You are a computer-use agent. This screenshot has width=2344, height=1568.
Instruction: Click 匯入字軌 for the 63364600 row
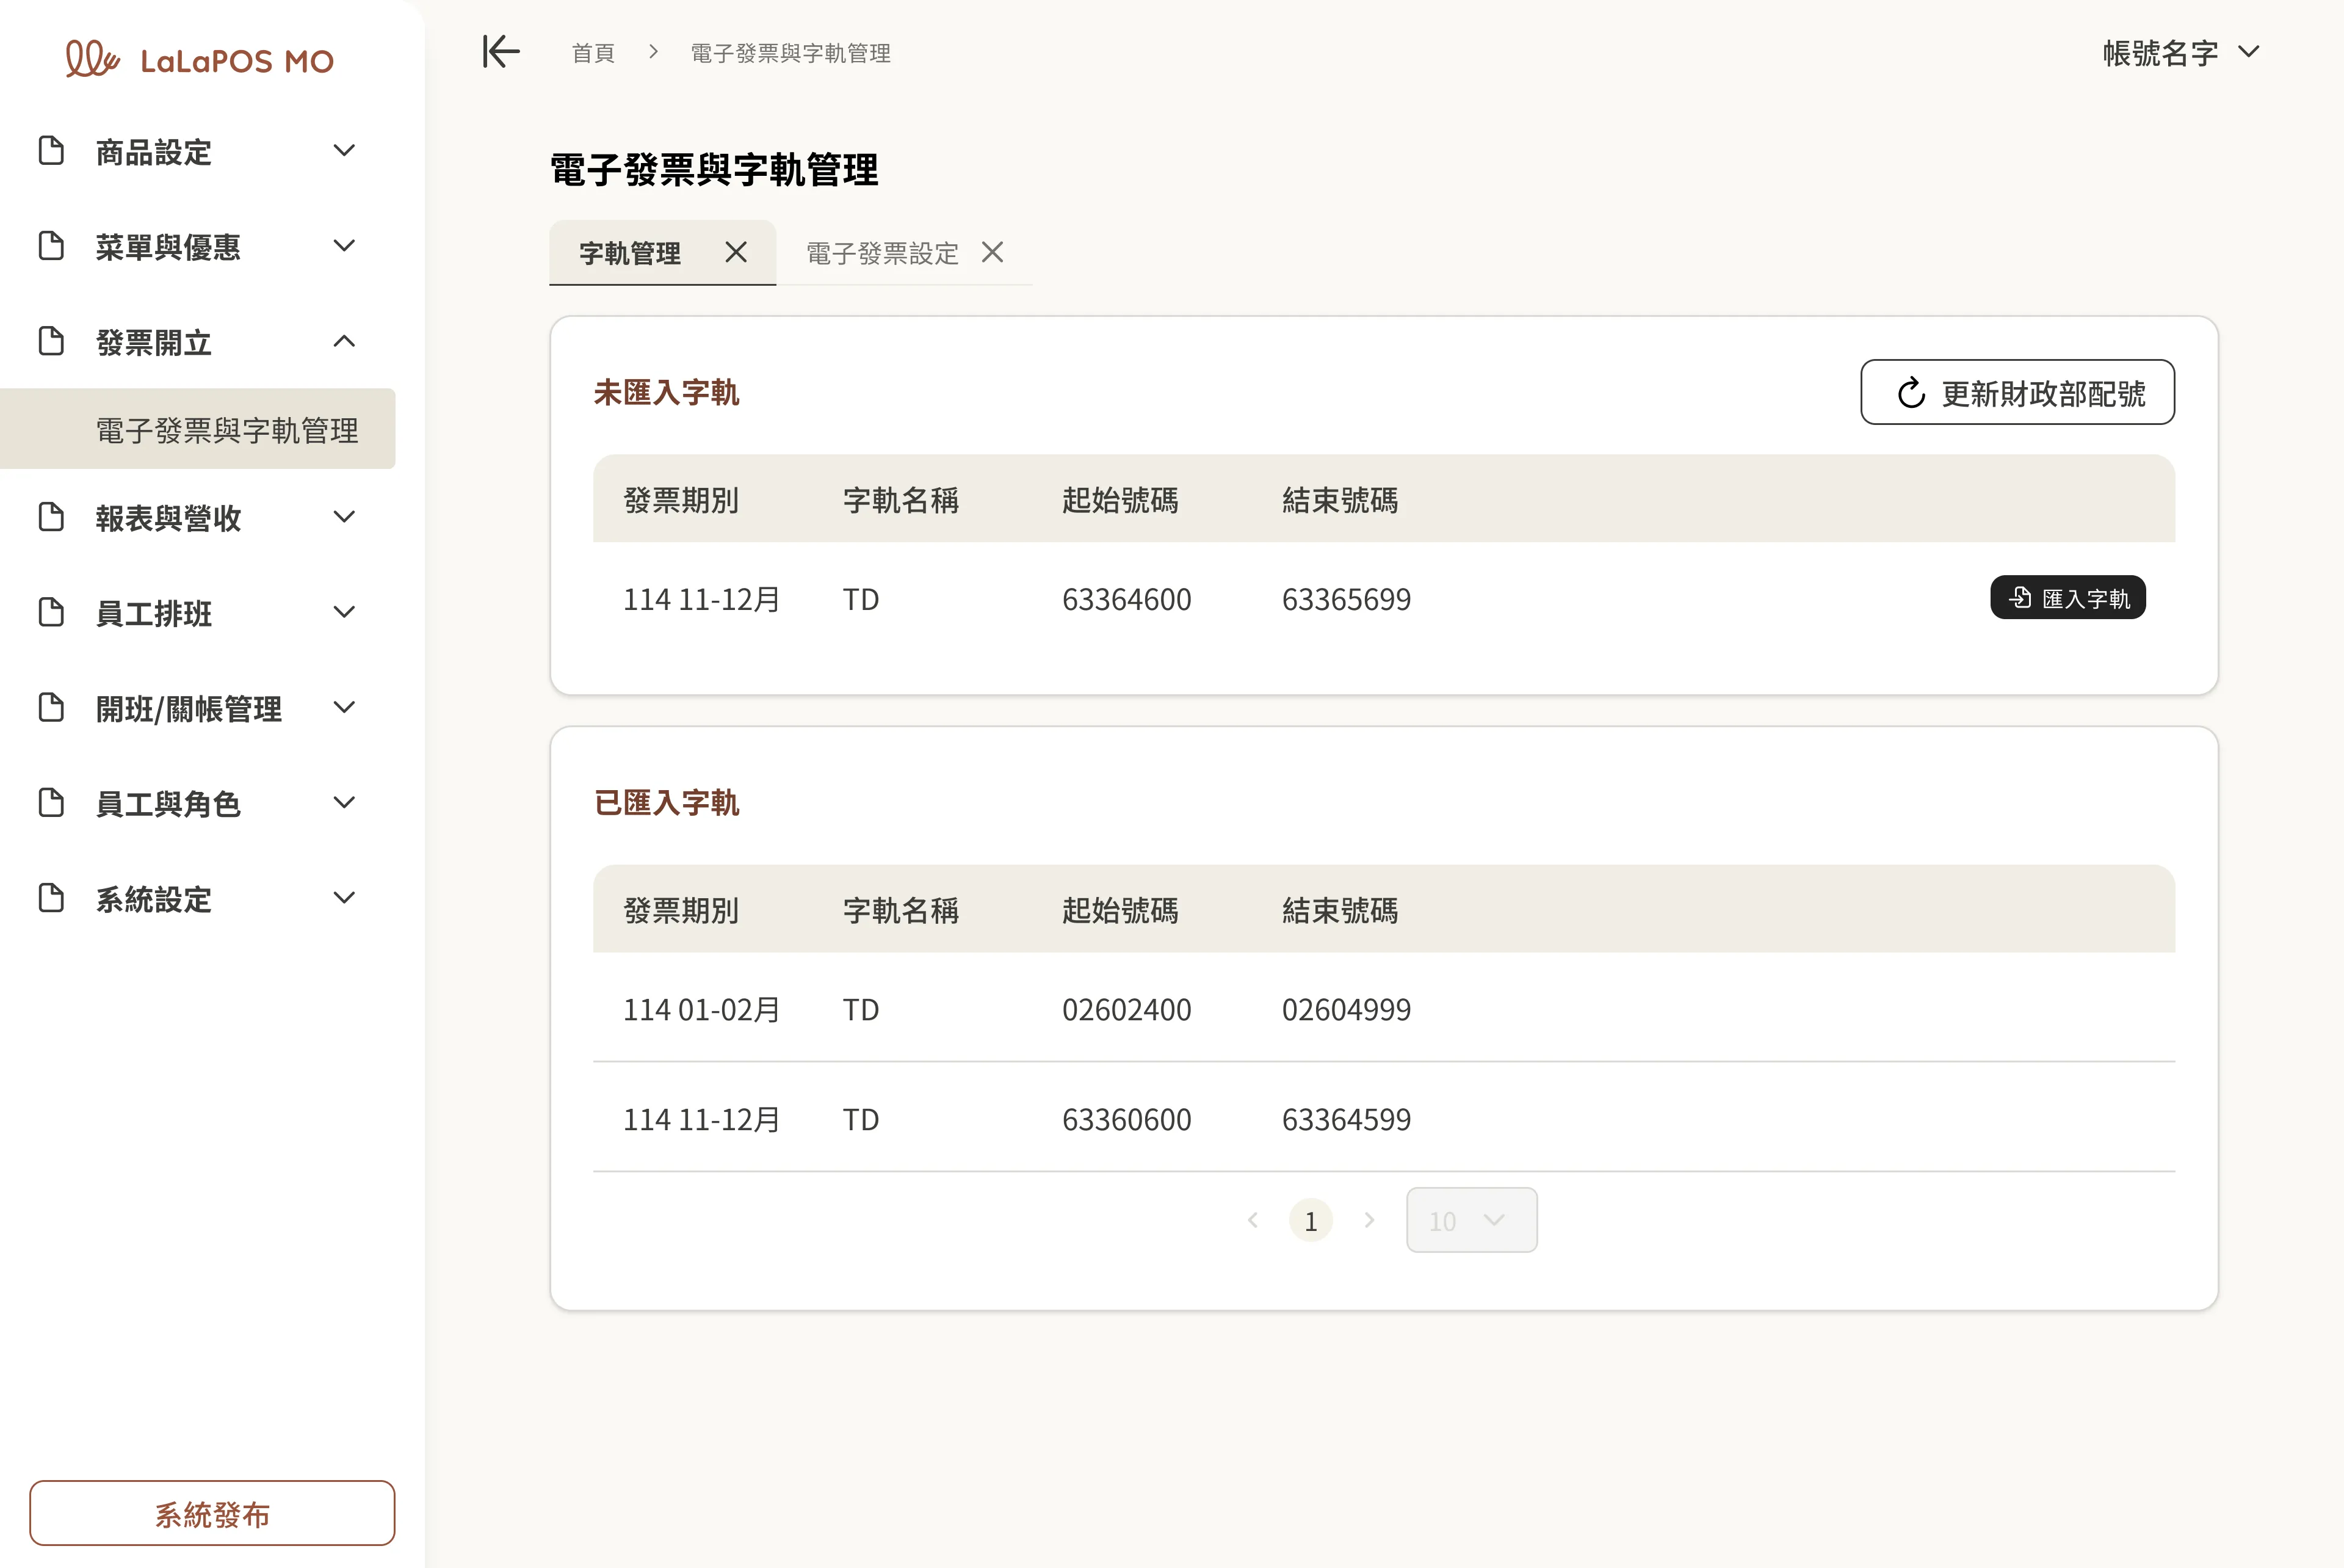click(x=2067, y=598)
